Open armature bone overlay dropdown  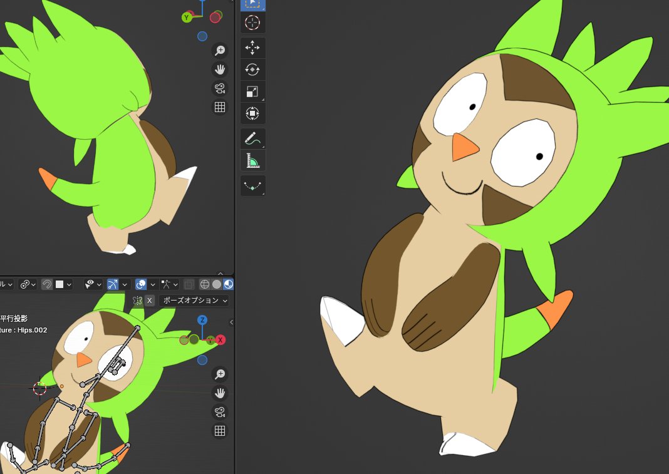click(169, 284)
